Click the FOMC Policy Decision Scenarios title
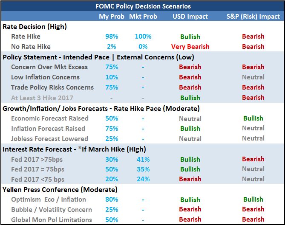 [143, 6]
